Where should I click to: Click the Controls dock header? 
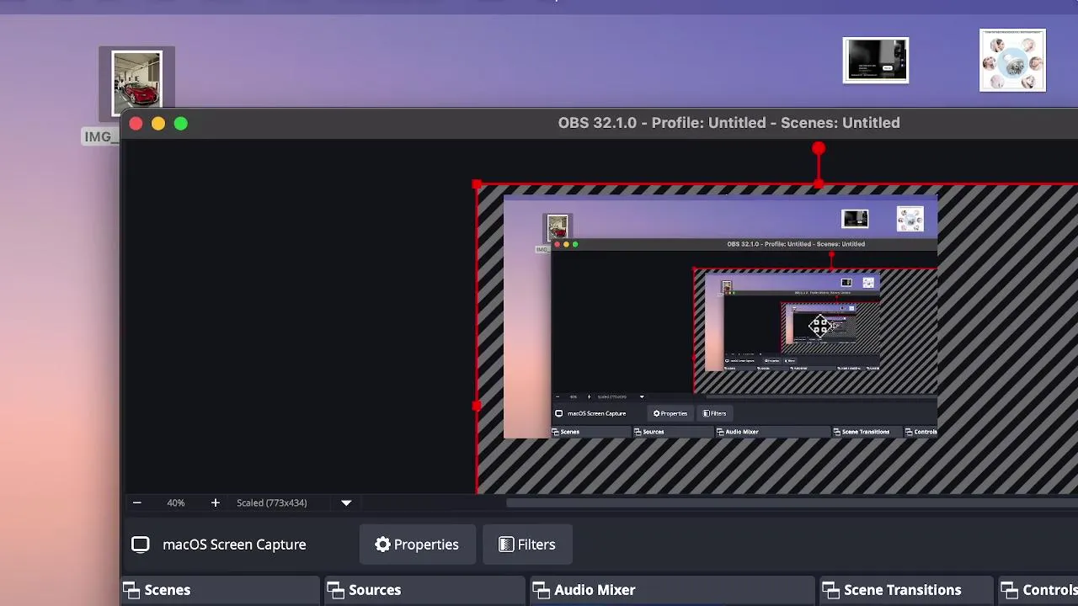1038,590
